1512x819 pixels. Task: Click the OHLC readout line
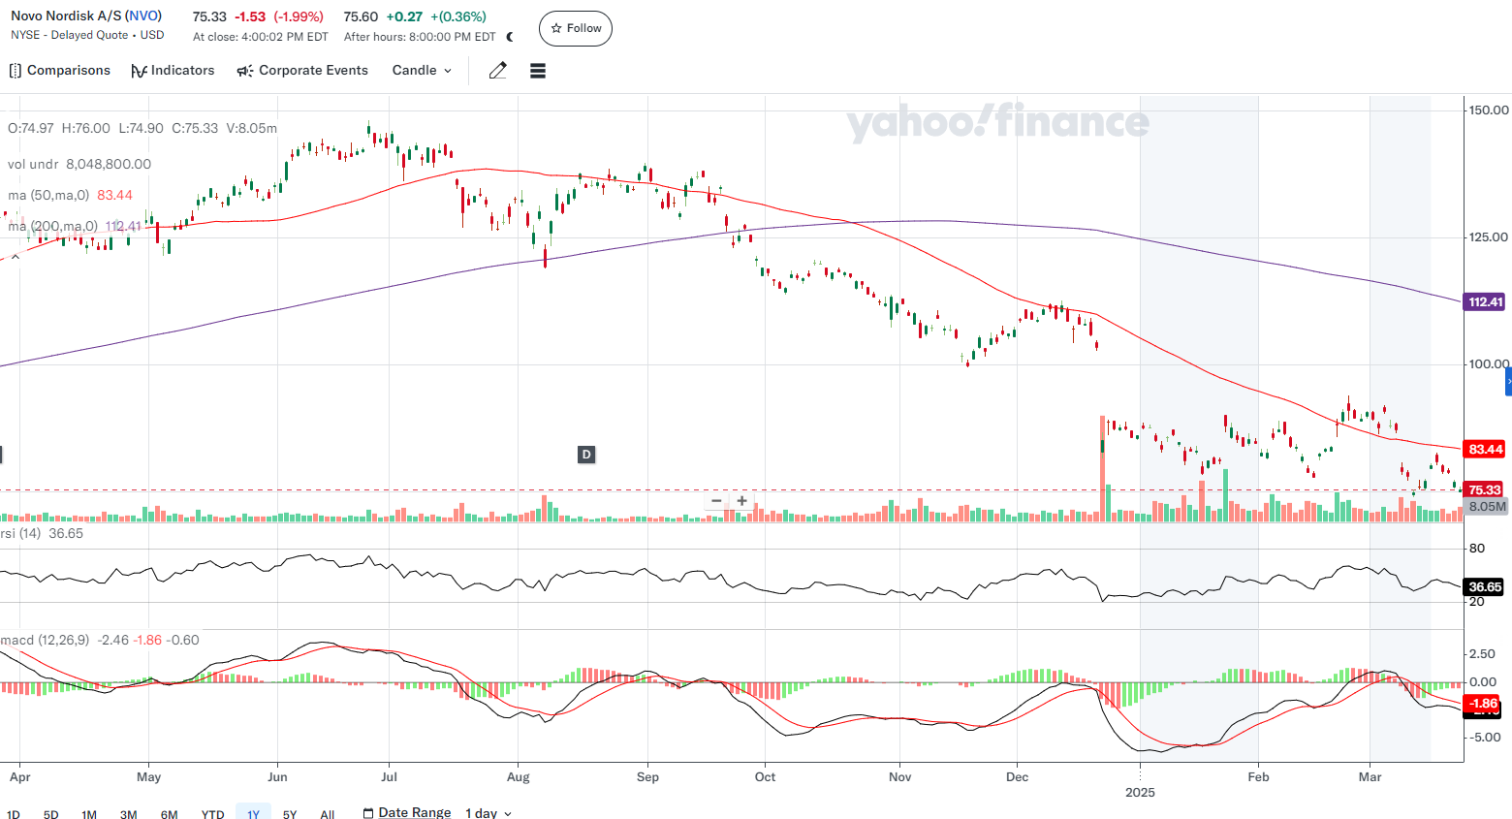(x=142, y=128)
